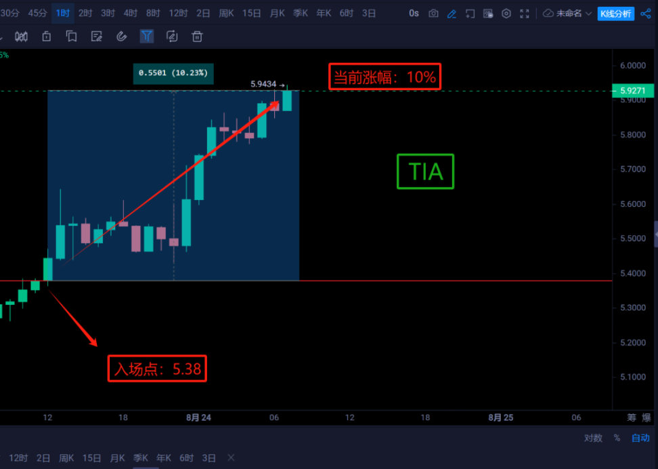Select the drawing pencil tool
Image resolution: width=658 pixels, height=469 pixels.
[x=452, y=13]
